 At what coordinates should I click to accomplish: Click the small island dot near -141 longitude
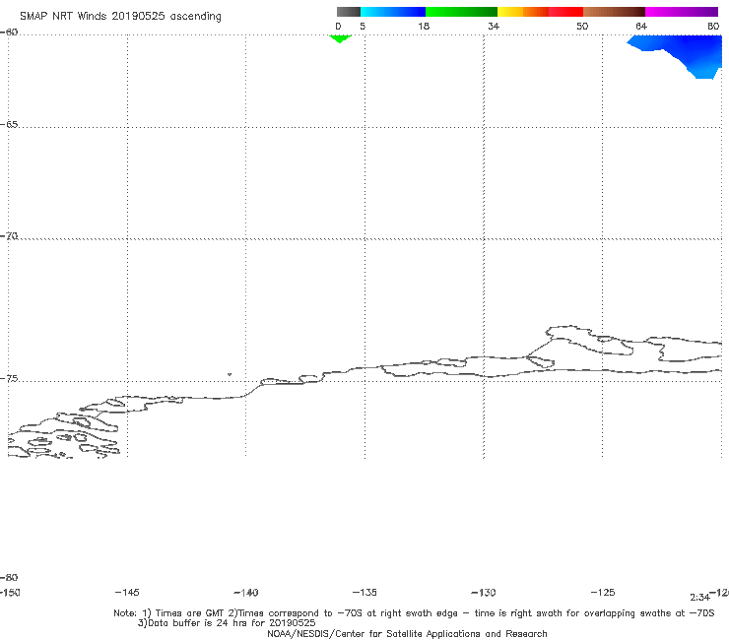[230, 374]
